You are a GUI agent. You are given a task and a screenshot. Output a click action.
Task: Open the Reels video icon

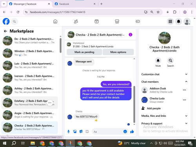pos(96,22)
